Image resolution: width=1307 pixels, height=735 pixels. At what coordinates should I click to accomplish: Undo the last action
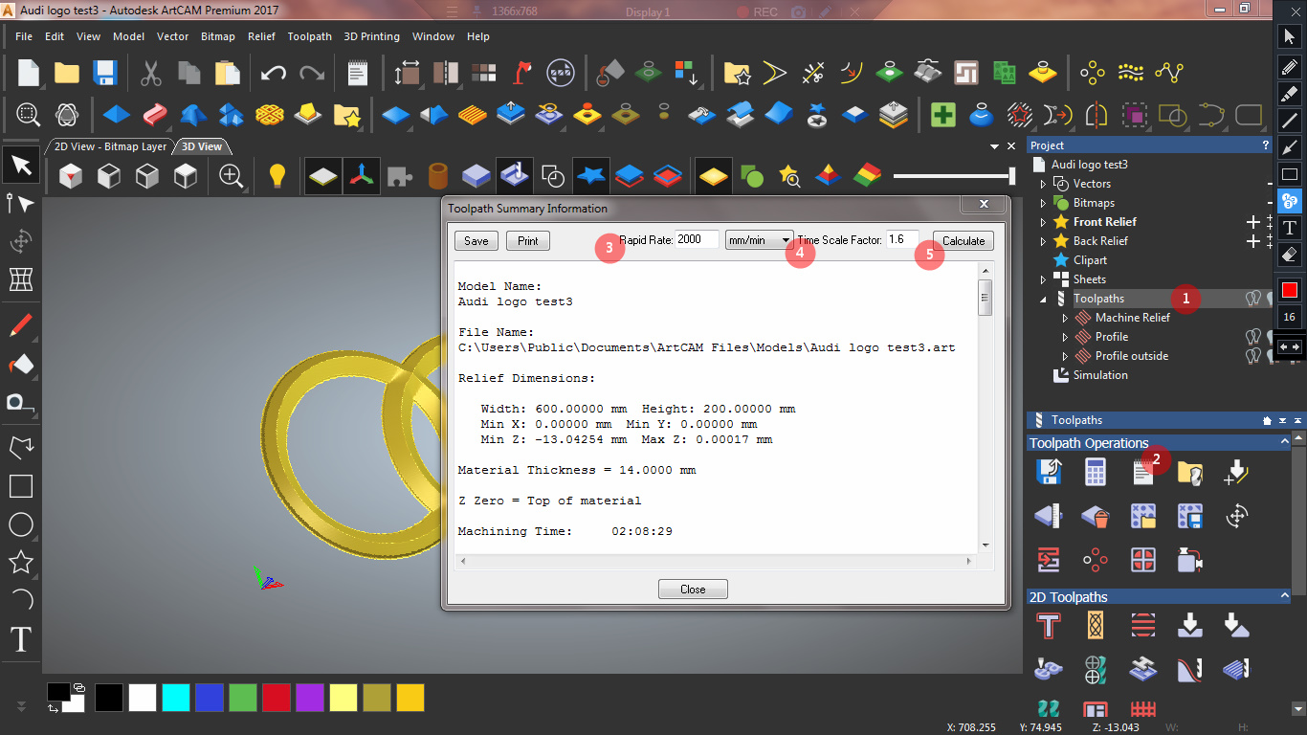tap(274, 73)
